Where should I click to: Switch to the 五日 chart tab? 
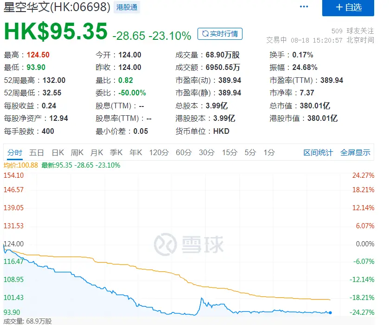tap(37, 152)
